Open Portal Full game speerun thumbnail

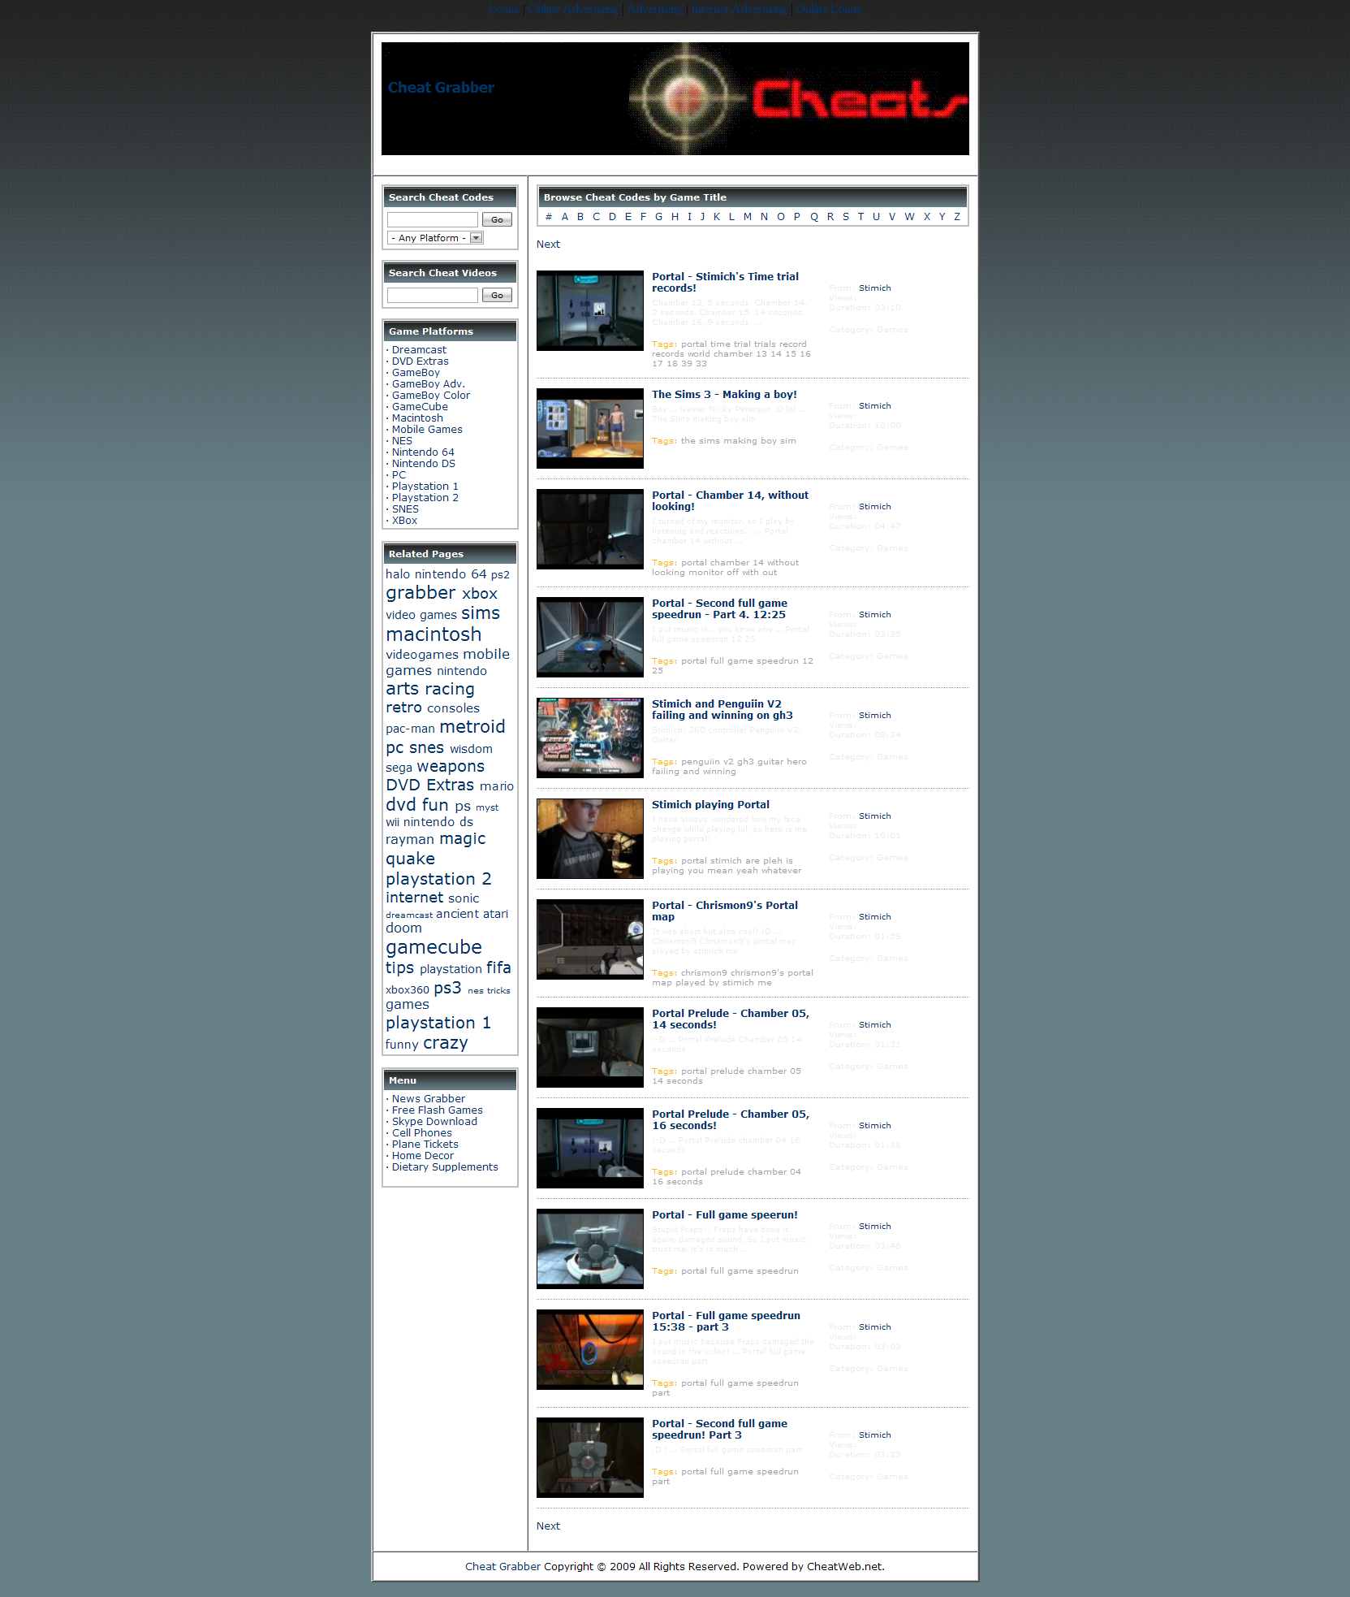589,1249
